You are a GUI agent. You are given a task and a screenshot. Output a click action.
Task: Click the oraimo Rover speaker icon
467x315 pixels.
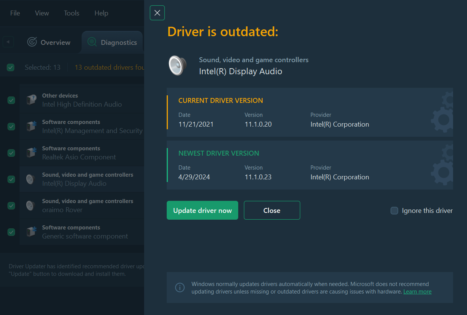tap(31, 205)
